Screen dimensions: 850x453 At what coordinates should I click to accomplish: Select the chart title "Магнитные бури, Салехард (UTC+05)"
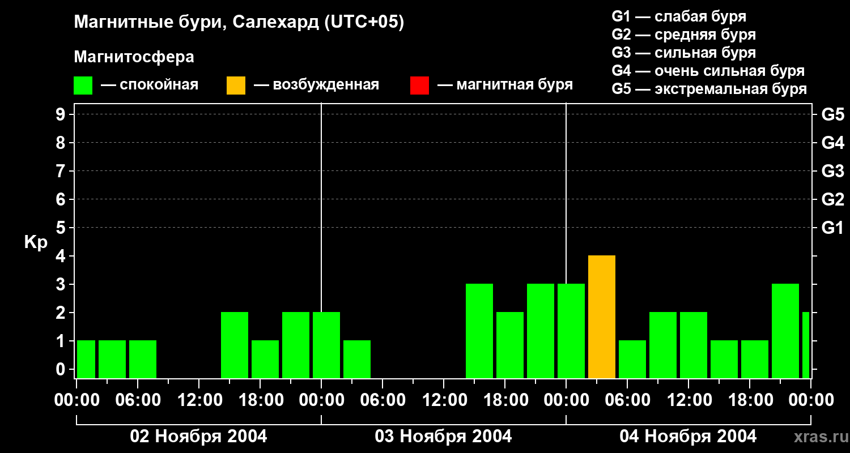click(239, 23)
